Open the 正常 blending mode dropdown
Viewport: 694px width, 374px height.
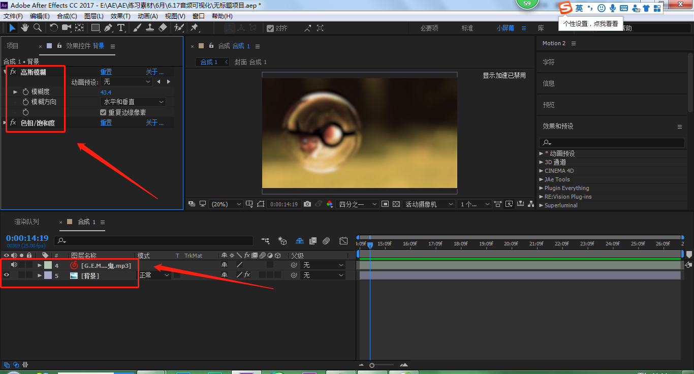click(154, 275)
